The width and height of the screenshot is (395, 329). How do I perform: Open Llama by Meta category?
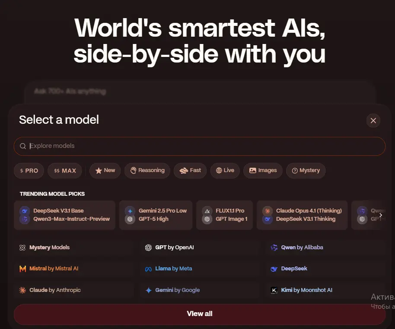[x=200, y=269]
